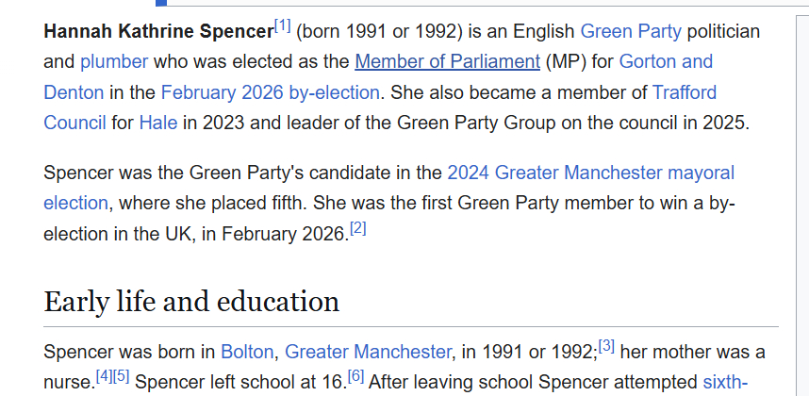Click footnote 3 after 1991 or 1992
Image resolution: width=809 pixels, height=396 pixels.
pyautogui.click(x=606, y=346)
